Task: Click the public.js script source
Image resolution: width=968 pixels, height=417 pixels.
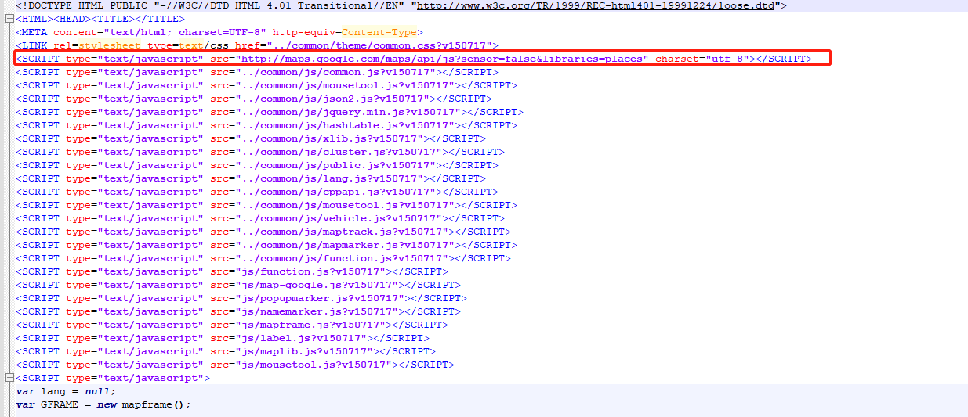Action: coord(335,166)
